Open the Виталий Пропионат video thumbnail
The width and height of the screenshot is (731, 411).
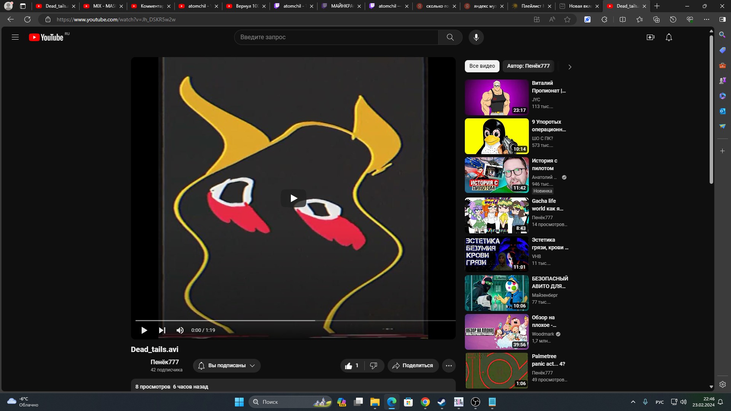(x=497, y=97)
